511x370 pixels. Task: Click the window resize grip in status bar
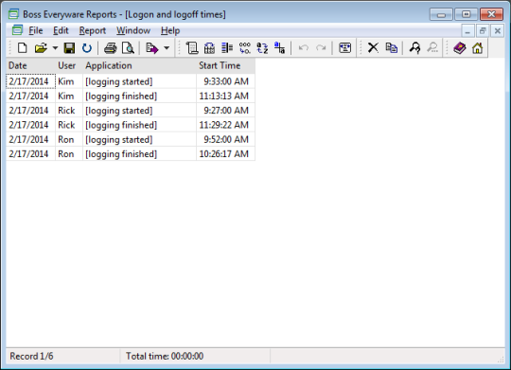(x=501, y=359)
